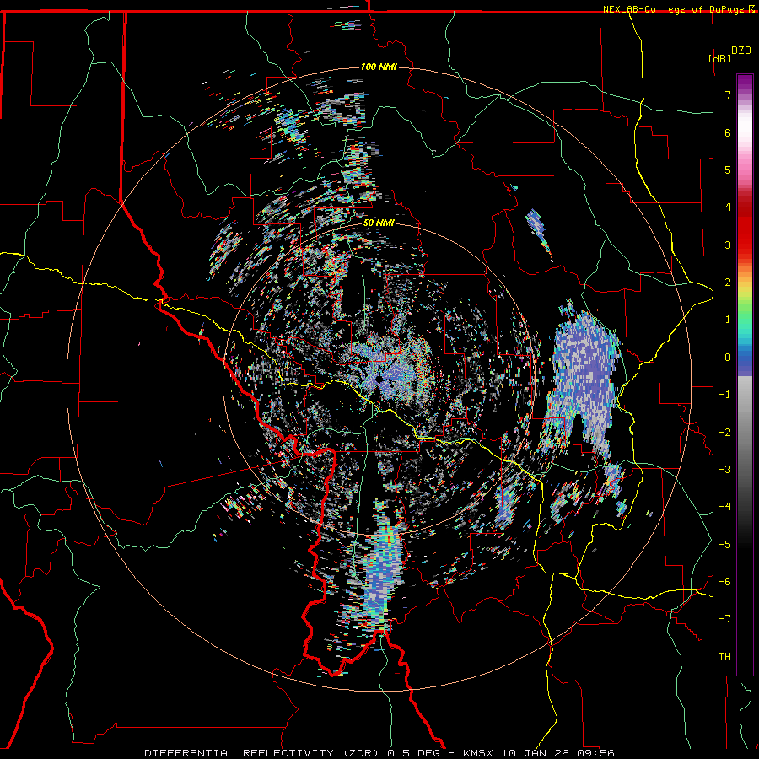Screen dimensions: 759x759
Task: Click the 6 value on color scale
Action: [728, 132]
